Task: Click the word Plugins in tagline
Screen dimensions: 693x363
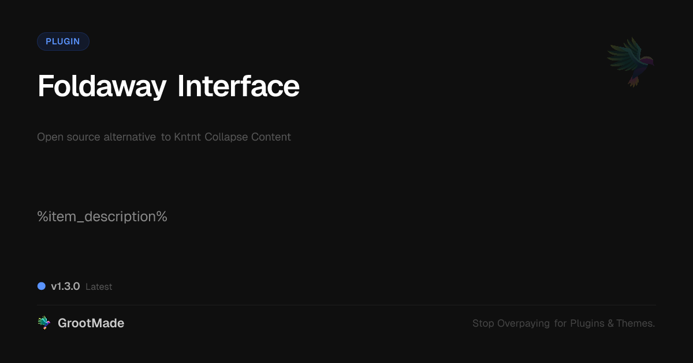Action: pyautogui.click(x=587, y=324)
